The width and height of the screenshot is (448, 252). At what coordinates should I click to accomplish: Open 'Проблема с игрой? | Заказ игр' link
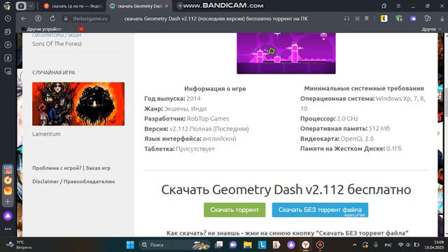pyautogui.click(x=71, y=168)
